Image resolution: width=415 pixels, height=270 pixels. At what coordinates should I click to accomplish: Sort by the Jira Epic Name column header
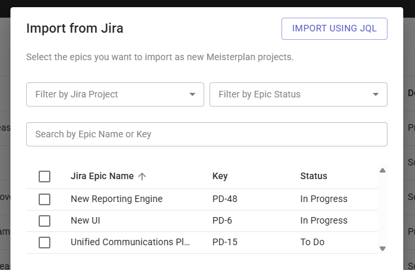click(102, 176)
